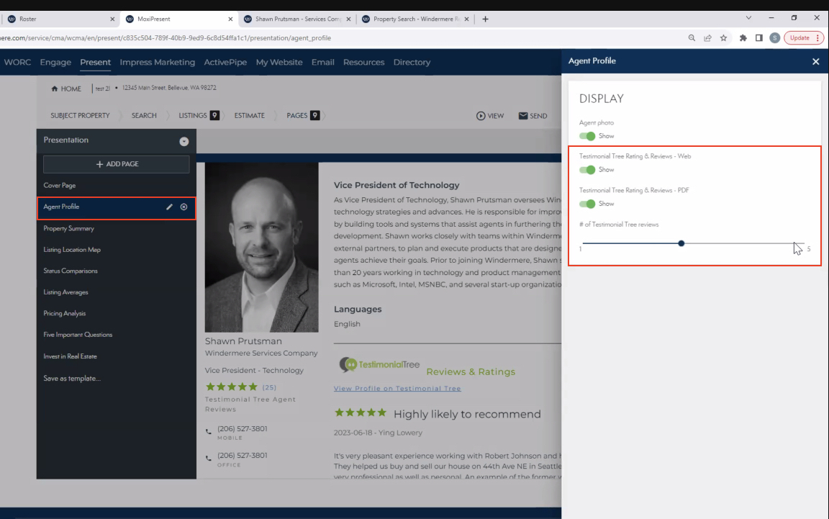Screen dimensions: 829x519
Task: Remove Agent Profile page with circle-x icon
Action: pos(184,207)
